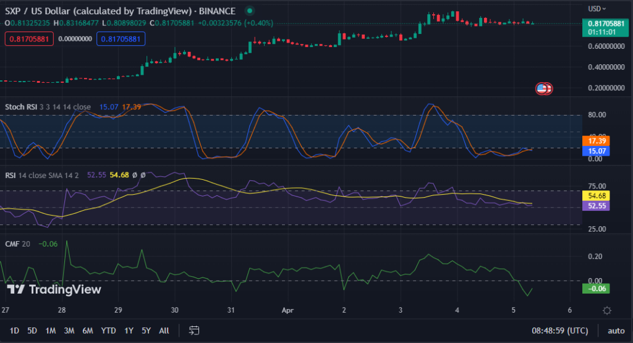Open timezone menu showing 08:48:59 (UTC)
Screen dimensions: 633x343
560,331
